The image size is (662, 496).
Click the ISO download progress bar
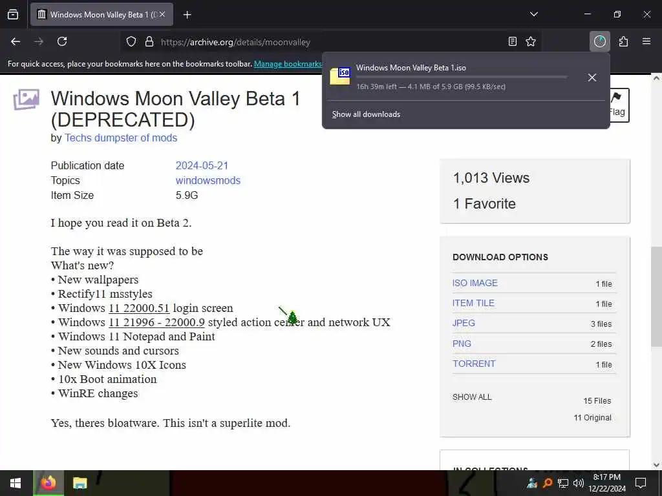pos(462,77)
